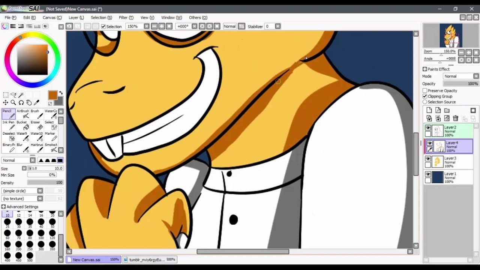The image size is (480, 270).
Task: Select the Bucket fill tool
Action: click(23, 125)
